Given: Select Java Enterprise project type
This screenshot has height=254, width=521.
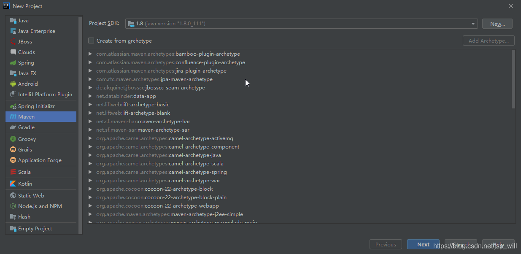Looking at the screenshot, I should [x=41, y=31].
